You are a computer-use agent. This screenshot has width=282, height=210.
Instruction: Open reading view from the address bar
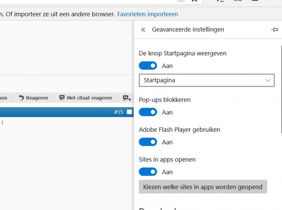(181, 1)
